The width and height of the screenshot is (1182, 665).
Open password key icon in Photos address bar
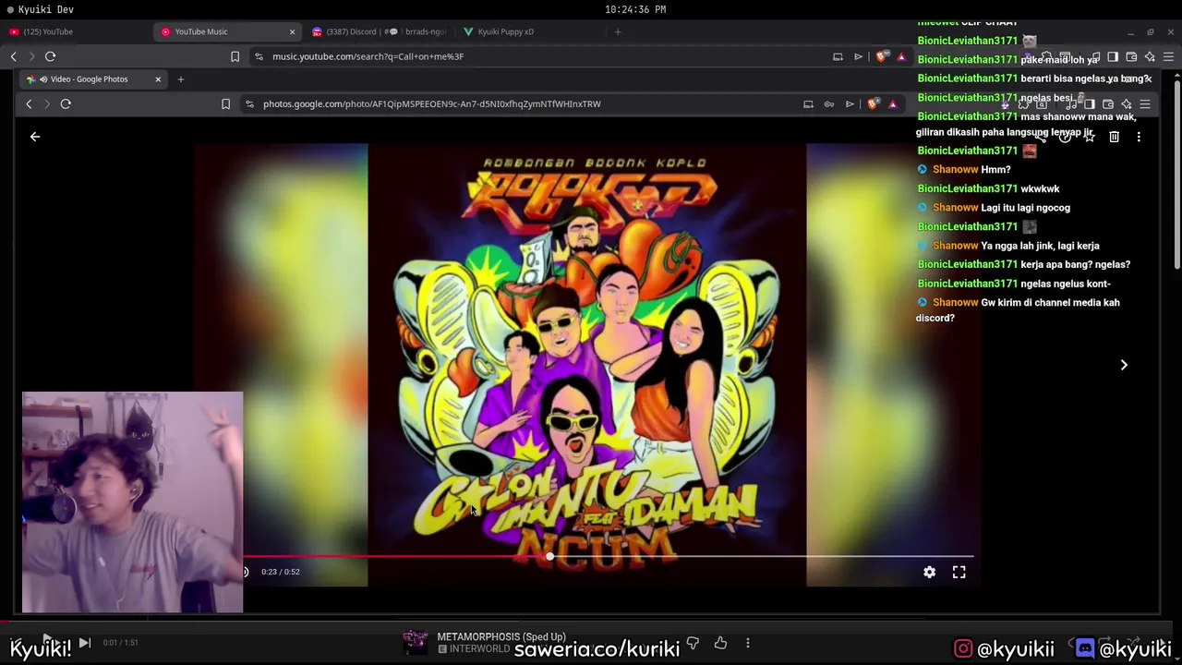pyautogui.click(x=829, y=103)
